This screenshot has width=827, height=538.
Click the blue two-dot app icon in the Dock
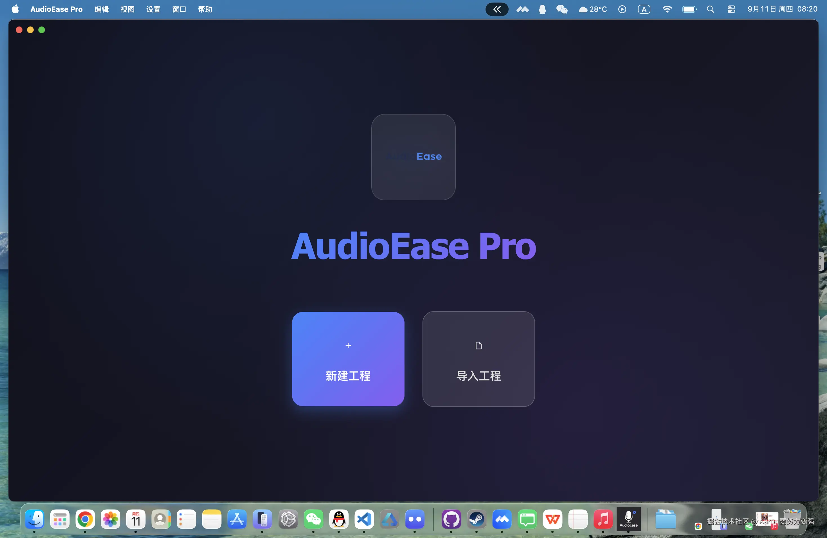point(415,519)
